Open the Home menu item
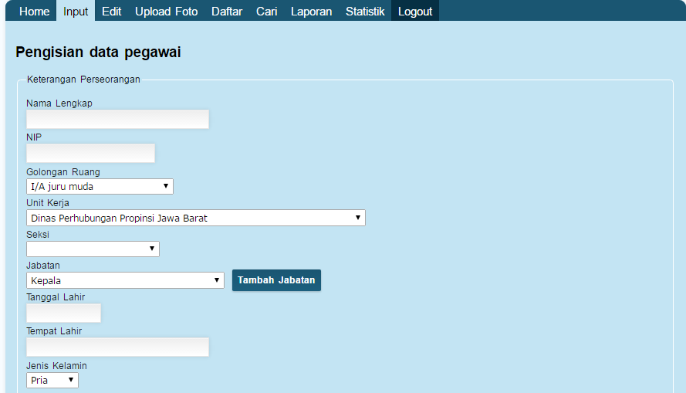The image size is (686, 393). point(34,11)
